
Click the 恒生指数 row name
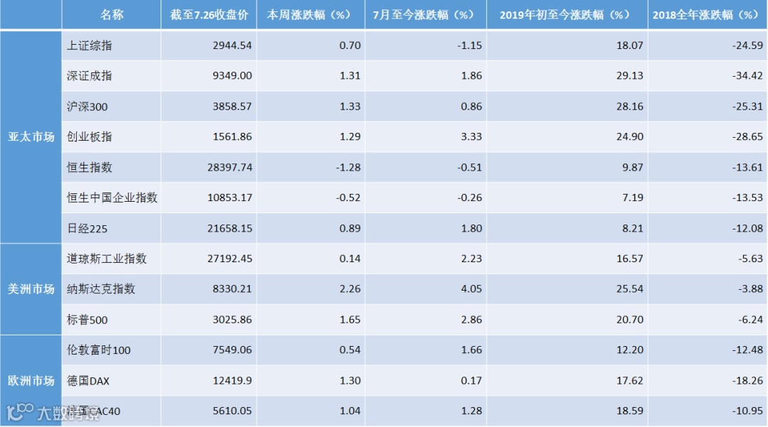tap(89, 167)
